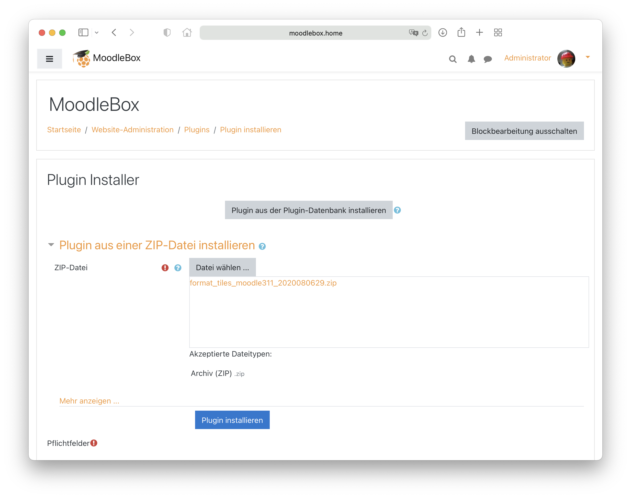Viewport: 631px width, 498px height.
Task: Click required-field icon next to ZIP-Datei
Action: click(165, 268)
